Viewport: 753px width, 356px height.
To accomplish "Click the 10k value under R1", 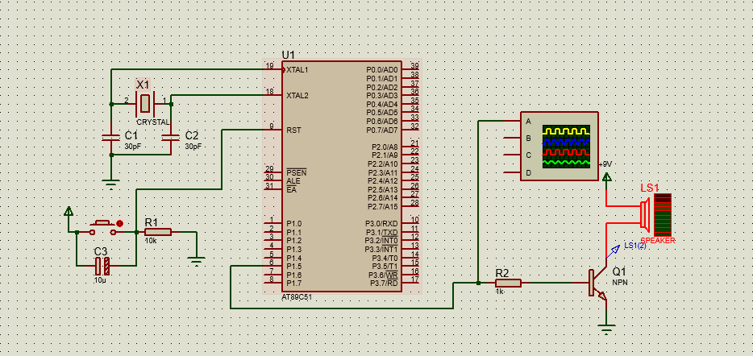I will coord(150,241).
